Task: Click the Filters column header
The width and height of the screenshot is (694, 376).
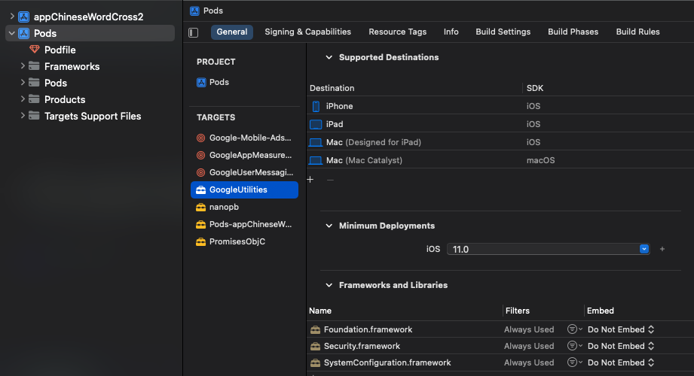Action: click(x=518, y=311)
